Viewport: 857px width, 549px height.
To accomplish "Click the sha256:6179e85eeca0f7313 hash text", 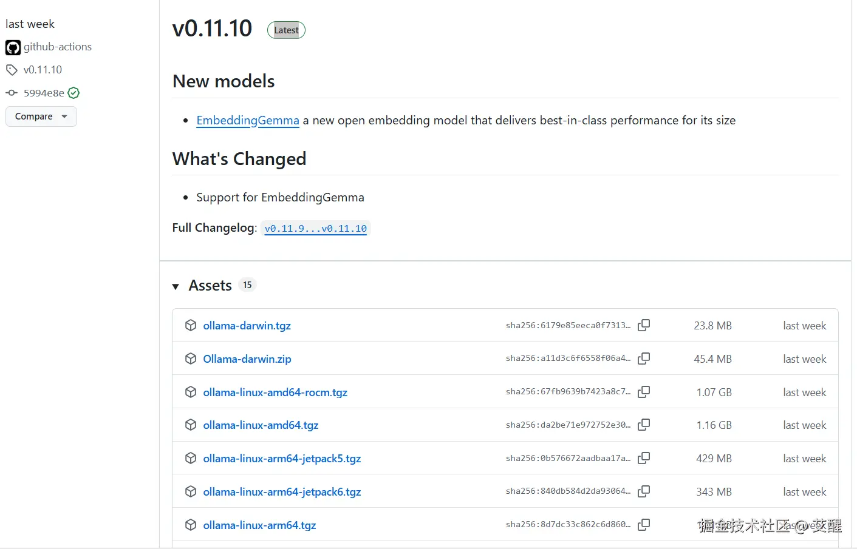I will tap(568, 325).
